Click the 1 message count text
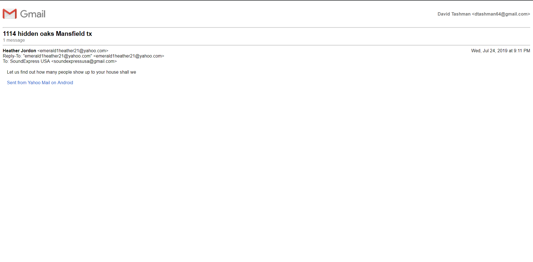 (x=14, y=40)
